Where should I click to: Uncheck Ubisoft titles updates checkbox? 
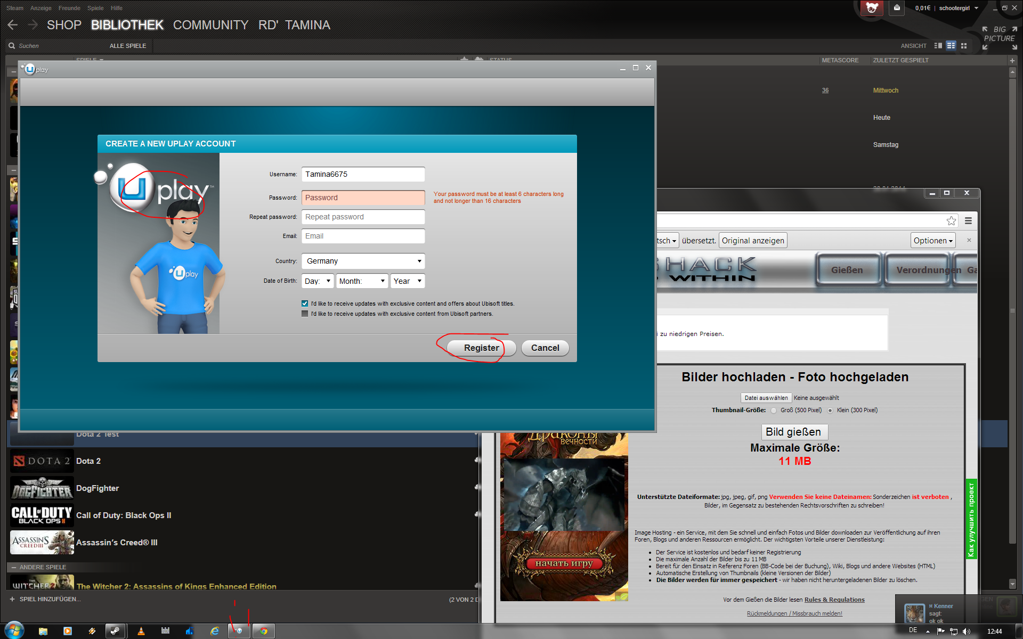(x=305, y=304)
